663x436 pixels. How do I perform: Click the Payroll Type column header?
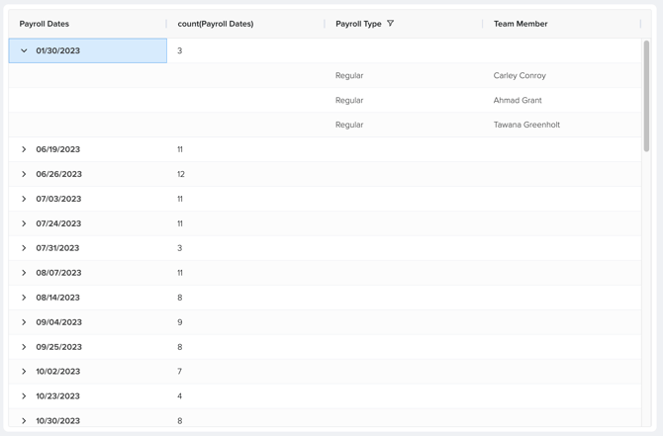click(x=358, y=24)
